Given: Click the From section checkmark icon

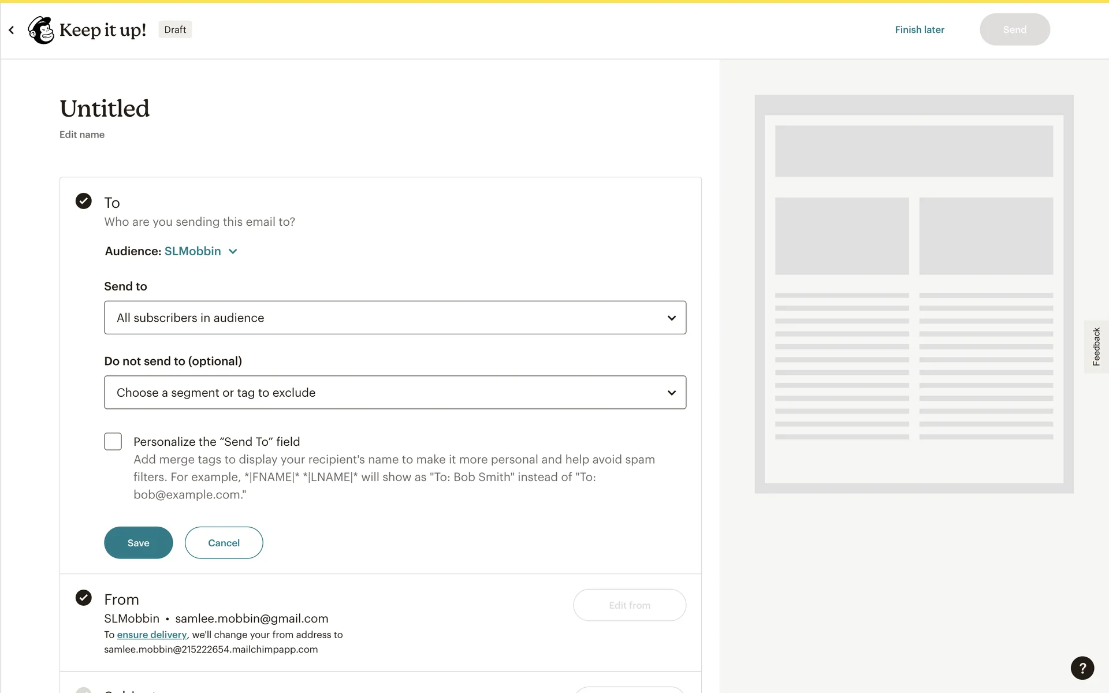Looking at the screenshot, I should pos(84,598).
